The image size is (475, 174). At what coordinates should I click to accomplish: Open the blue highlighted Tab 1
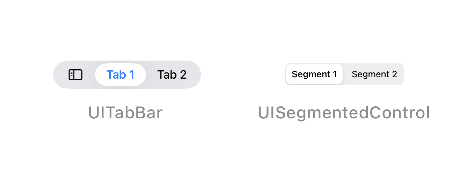click(x=120, y=74)
